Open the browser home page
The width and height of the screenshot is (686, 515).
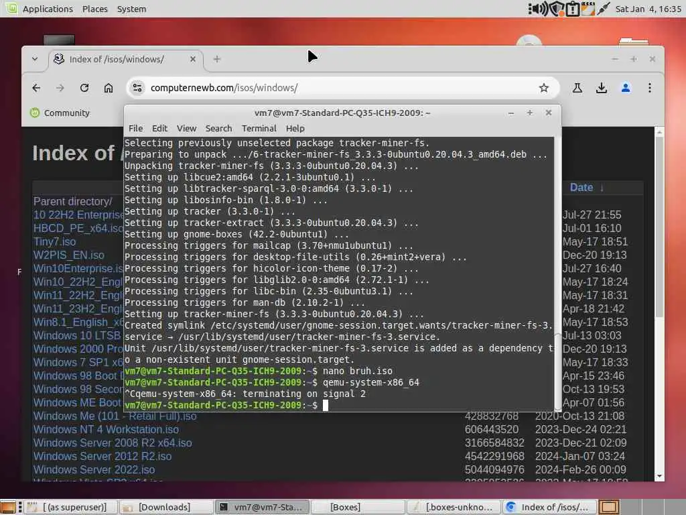108,88
